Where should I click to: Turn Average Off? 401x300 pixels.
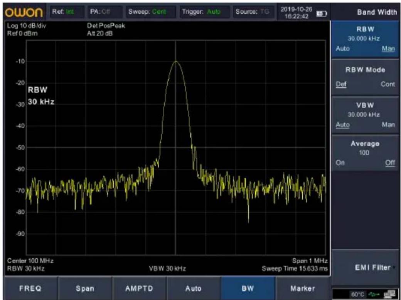click(390, 163)
